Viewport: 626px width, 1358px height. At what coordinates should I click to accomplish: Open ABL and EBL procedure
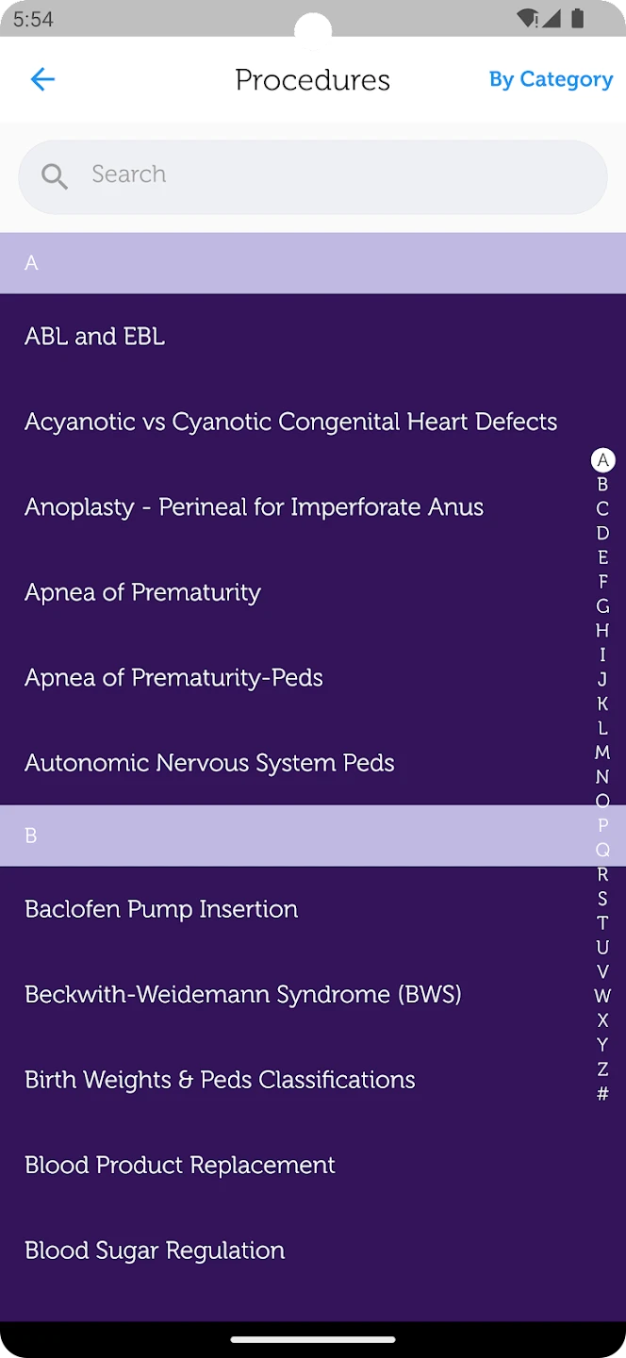(x=94, y=337)
